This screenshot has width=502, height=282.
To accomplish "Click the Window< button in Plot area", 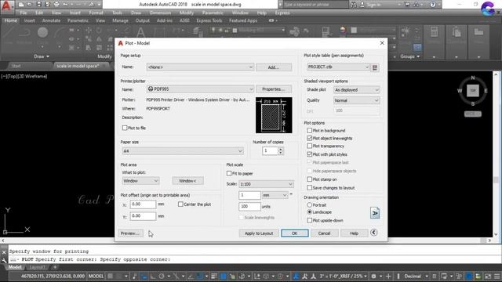I will coord(187,181).
